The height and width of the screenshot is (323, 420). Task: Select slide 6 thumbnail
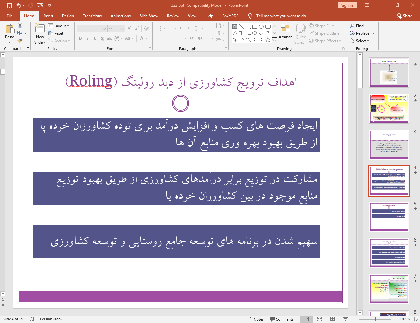pos(389,253)
